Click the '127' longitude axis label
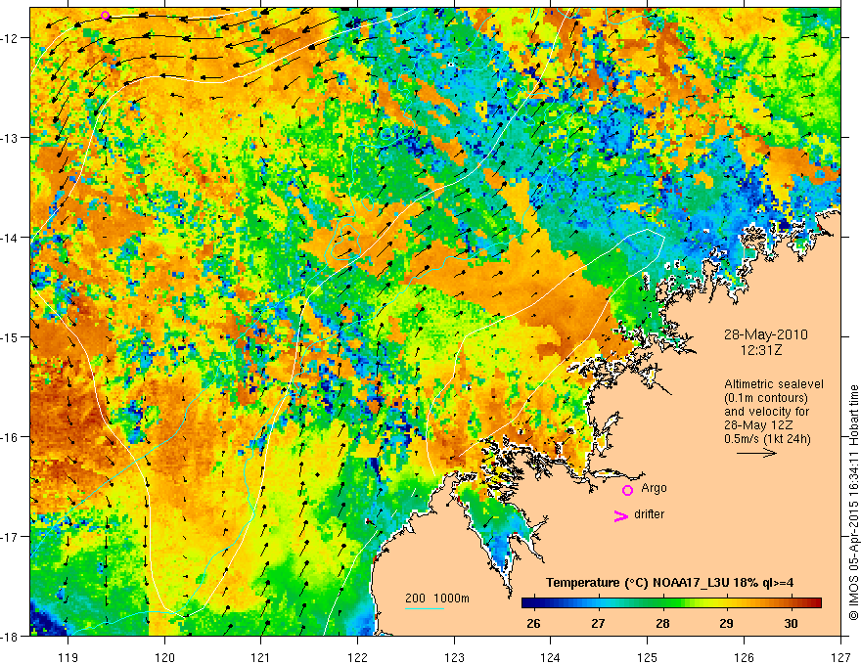 pos(840,657)
